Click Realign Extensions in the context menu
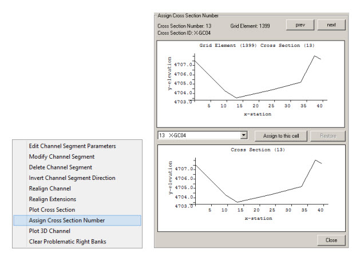 tap(52, 199)
